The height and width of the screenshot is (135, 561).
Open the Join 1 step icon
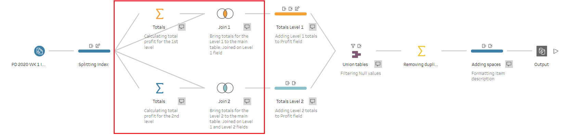[225, 14]
